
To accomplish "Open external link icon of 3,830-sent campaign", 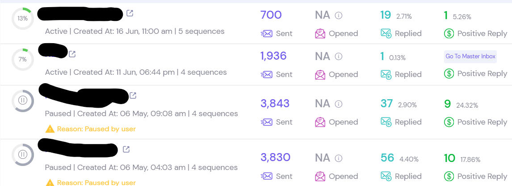I will 126,149.
